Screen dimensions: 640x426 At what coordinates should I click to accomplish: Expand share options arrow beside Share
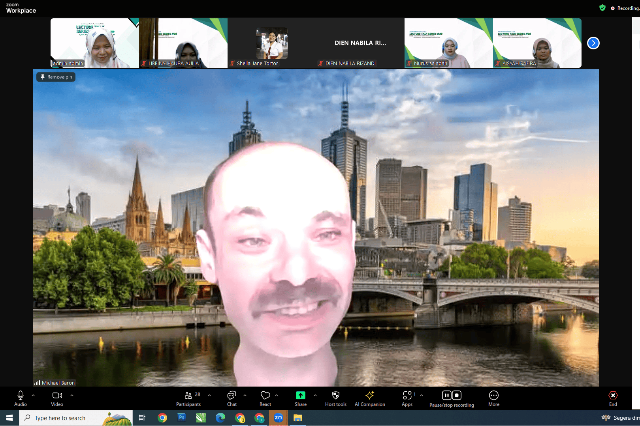pyautogui.click(x=315, y=395)
